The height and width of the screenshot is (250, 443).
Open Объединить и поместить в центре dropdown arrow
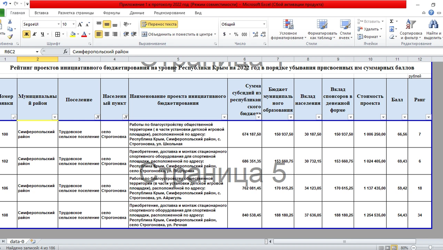coord(215,34)
